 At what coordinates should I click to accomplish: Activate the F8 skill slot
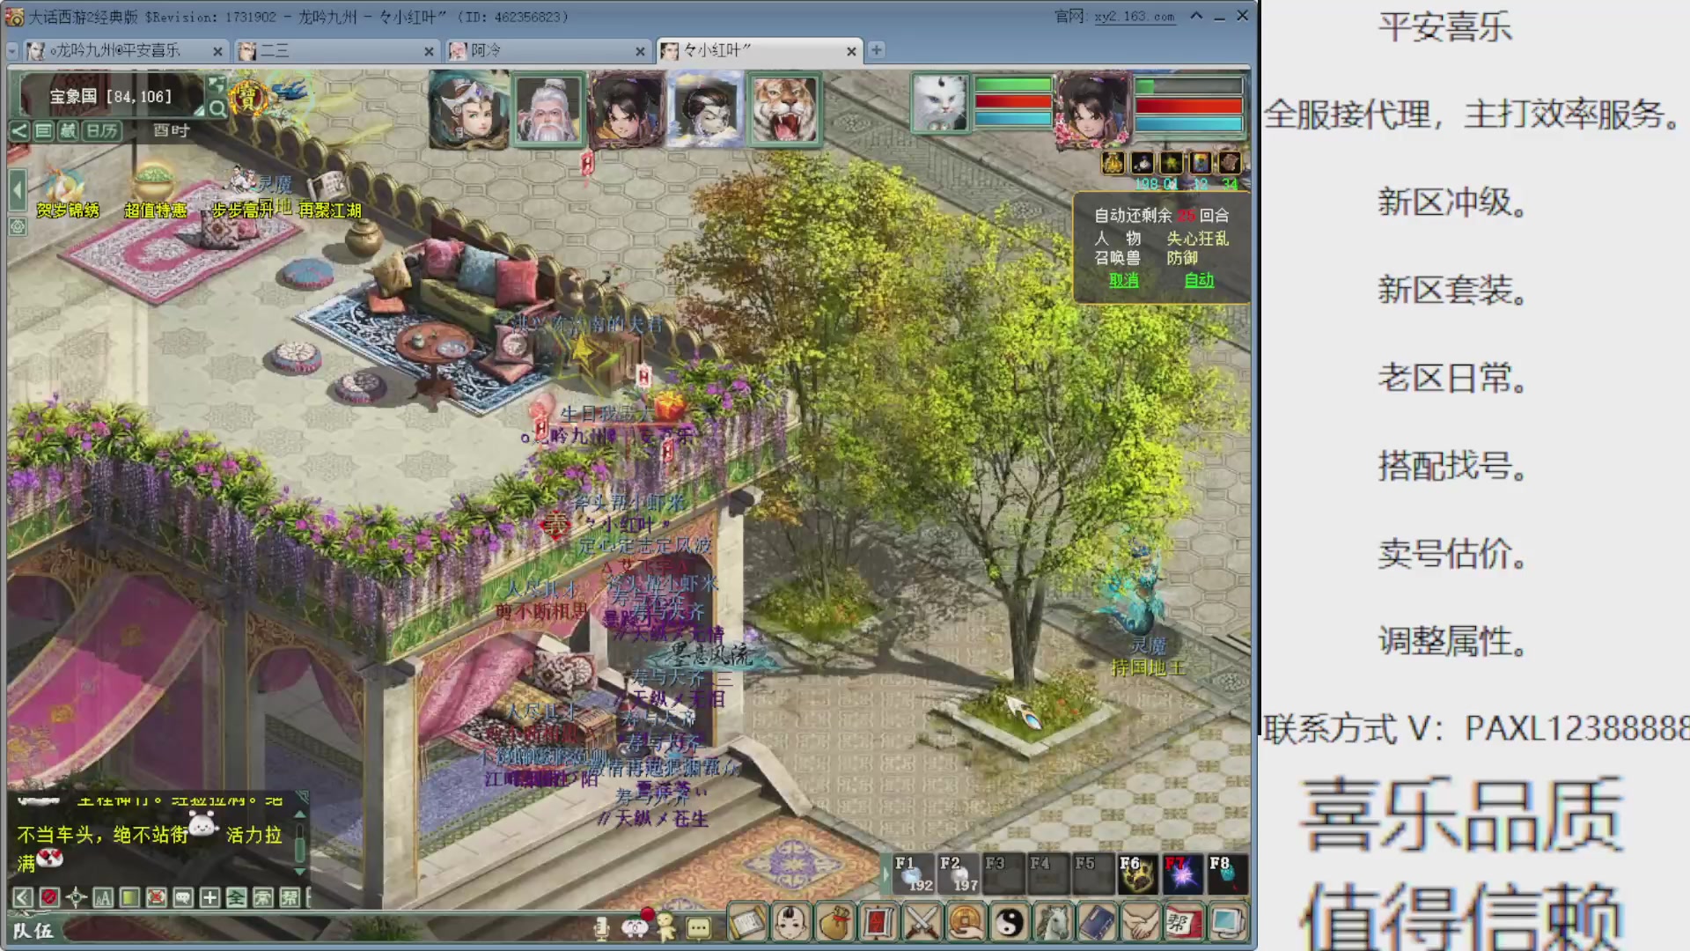click(1228, 873)
